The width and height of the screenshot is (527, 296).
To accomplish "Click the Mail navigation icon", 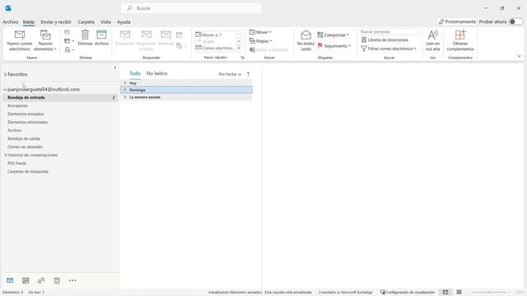I will [10, 280].
